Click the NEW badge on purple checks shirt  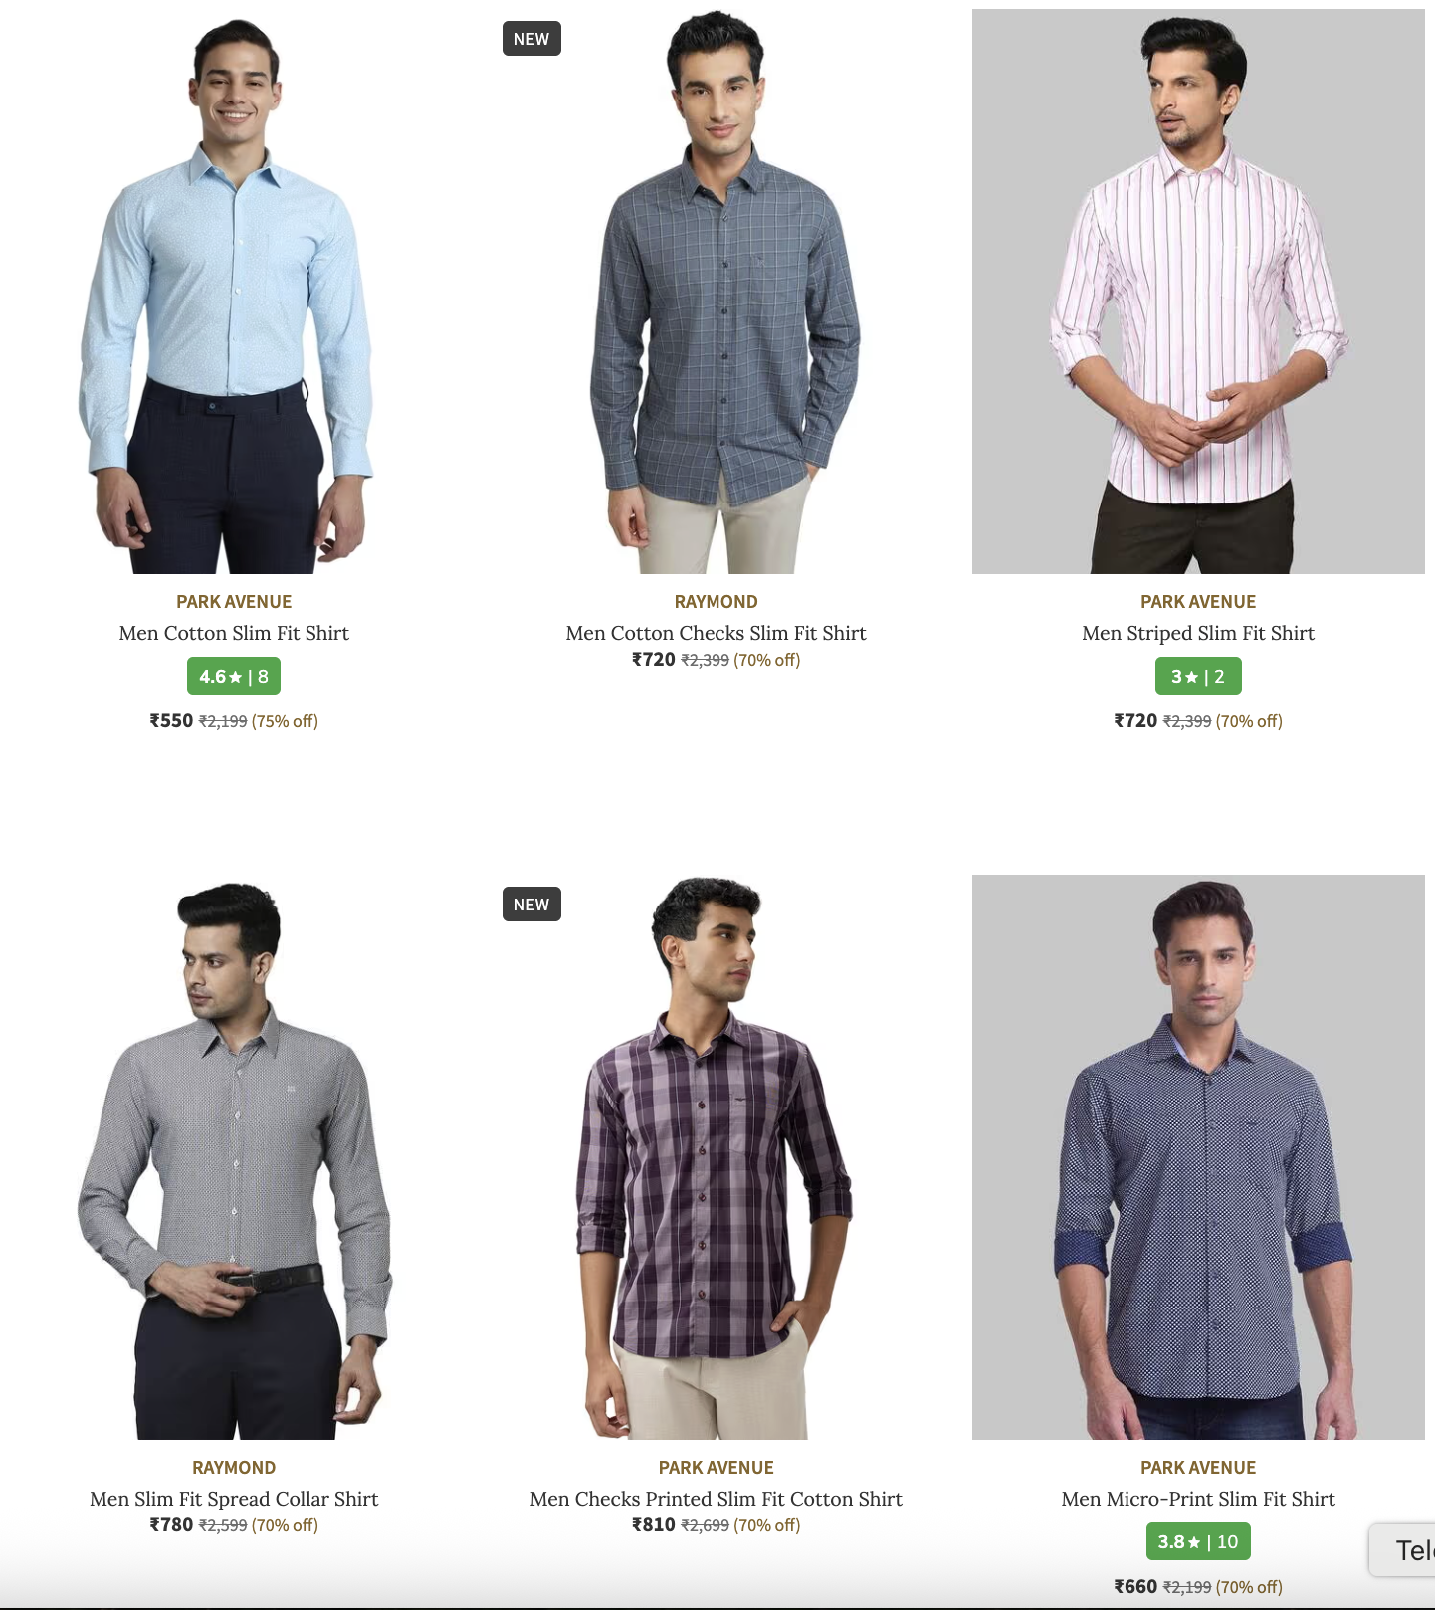(531, 905)
